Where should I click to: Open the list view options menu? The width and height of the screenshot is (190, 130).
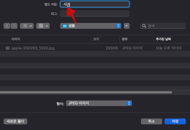(27, 26)
